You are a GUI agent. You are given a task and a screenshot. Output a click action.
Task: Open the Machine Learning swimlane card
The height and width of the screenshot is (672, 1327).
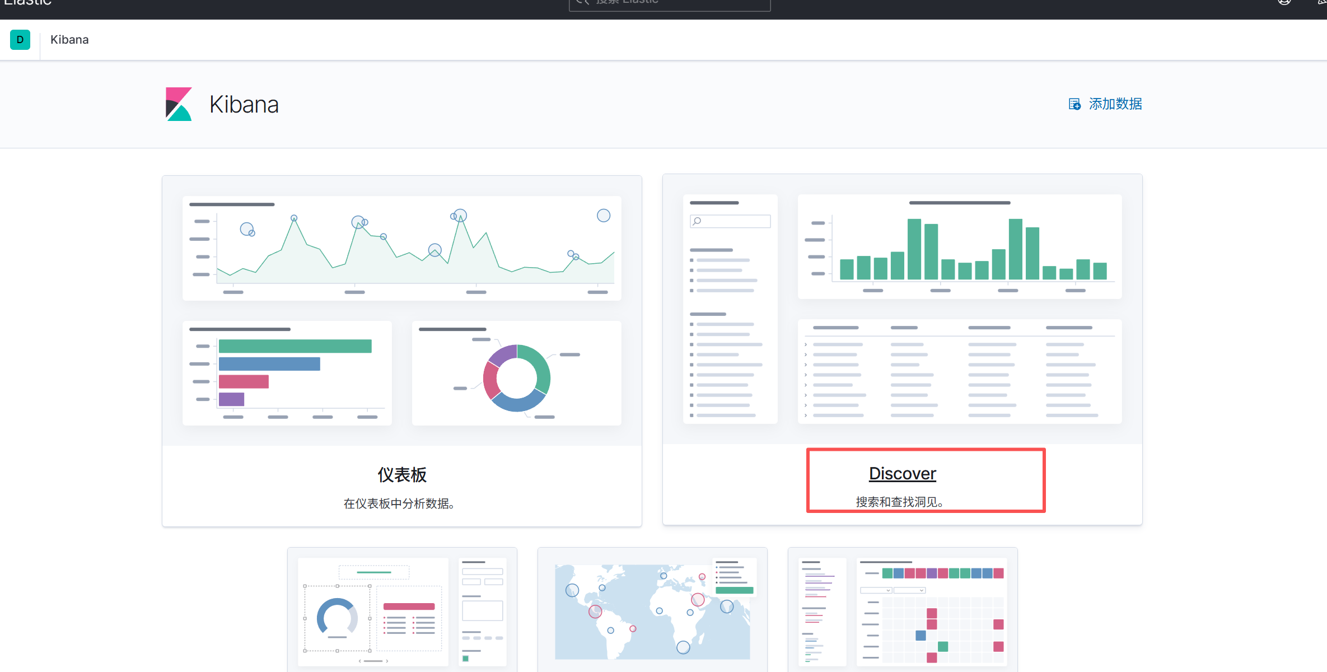point(902,610)
